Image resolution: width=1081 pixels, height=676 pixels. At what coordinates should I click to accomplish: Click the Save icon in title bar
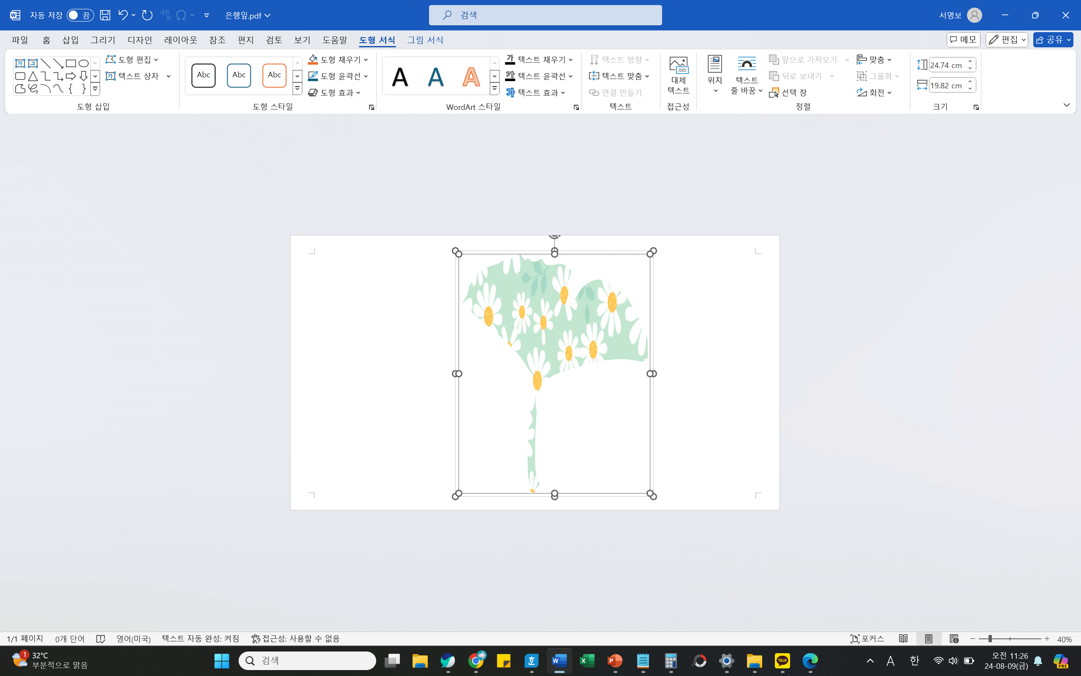coord(105,15)
